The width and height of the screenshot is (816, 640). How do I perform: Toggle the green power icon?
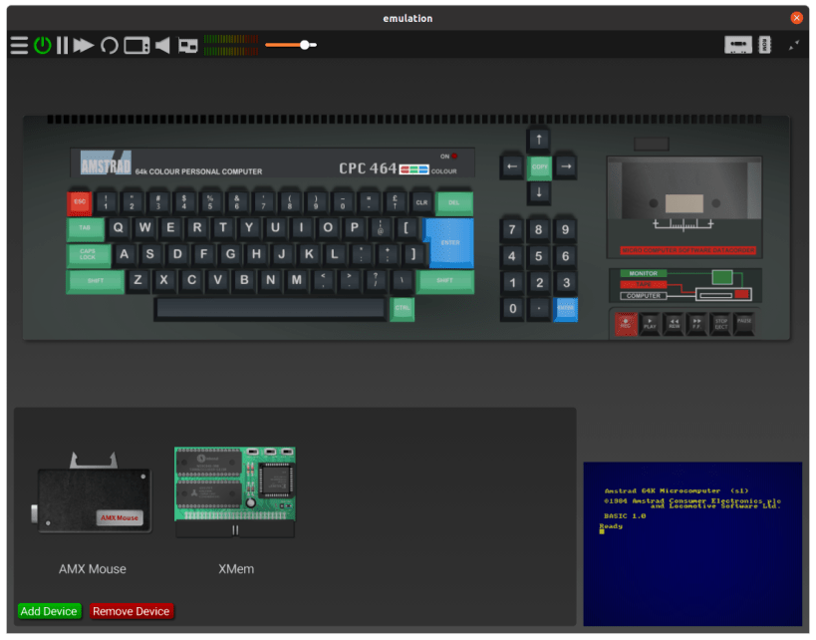coord(42,45)
